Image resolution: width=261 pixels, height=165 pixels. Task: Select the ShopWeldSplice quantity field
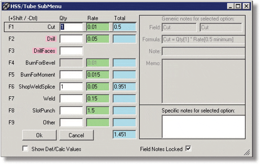click(x=71, y=86)
